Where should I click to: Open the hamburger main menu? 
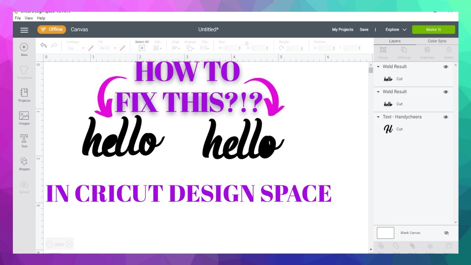24,30
